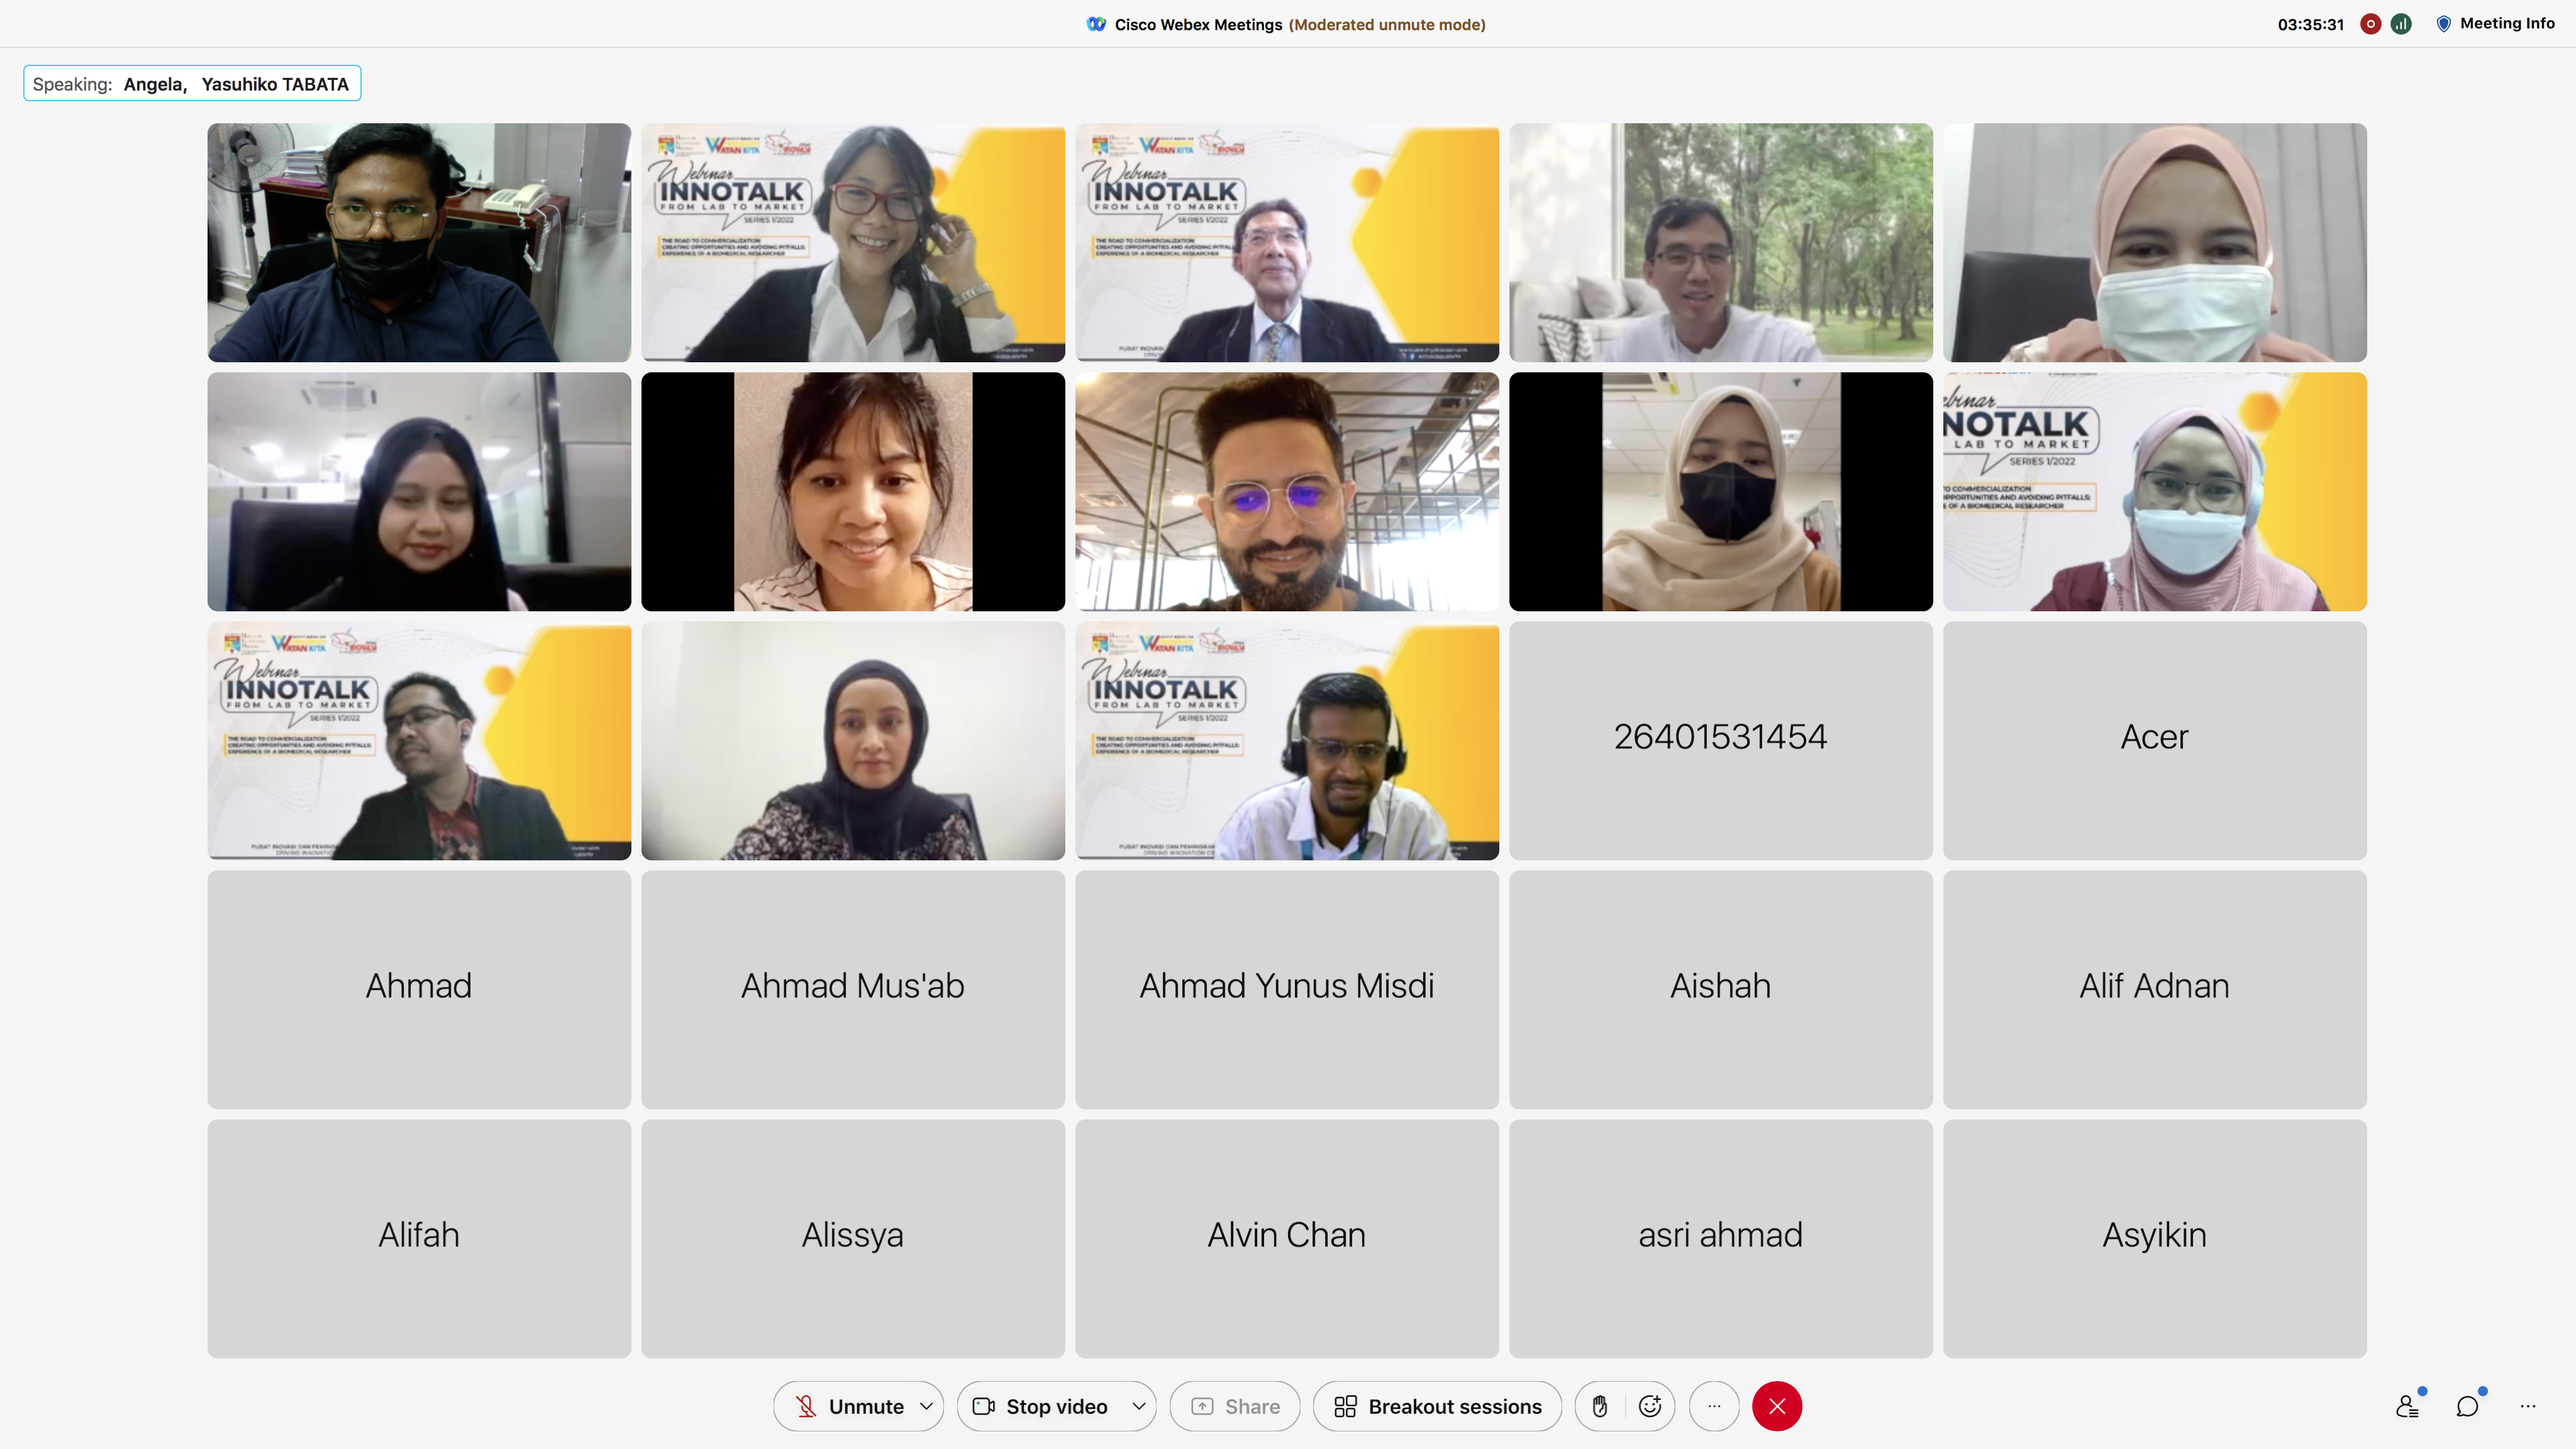The height and width of the screenshot is (1449, 2576).
Task: Select the Ahmad Yunus Misdi tile
Action: (1286, 989)
